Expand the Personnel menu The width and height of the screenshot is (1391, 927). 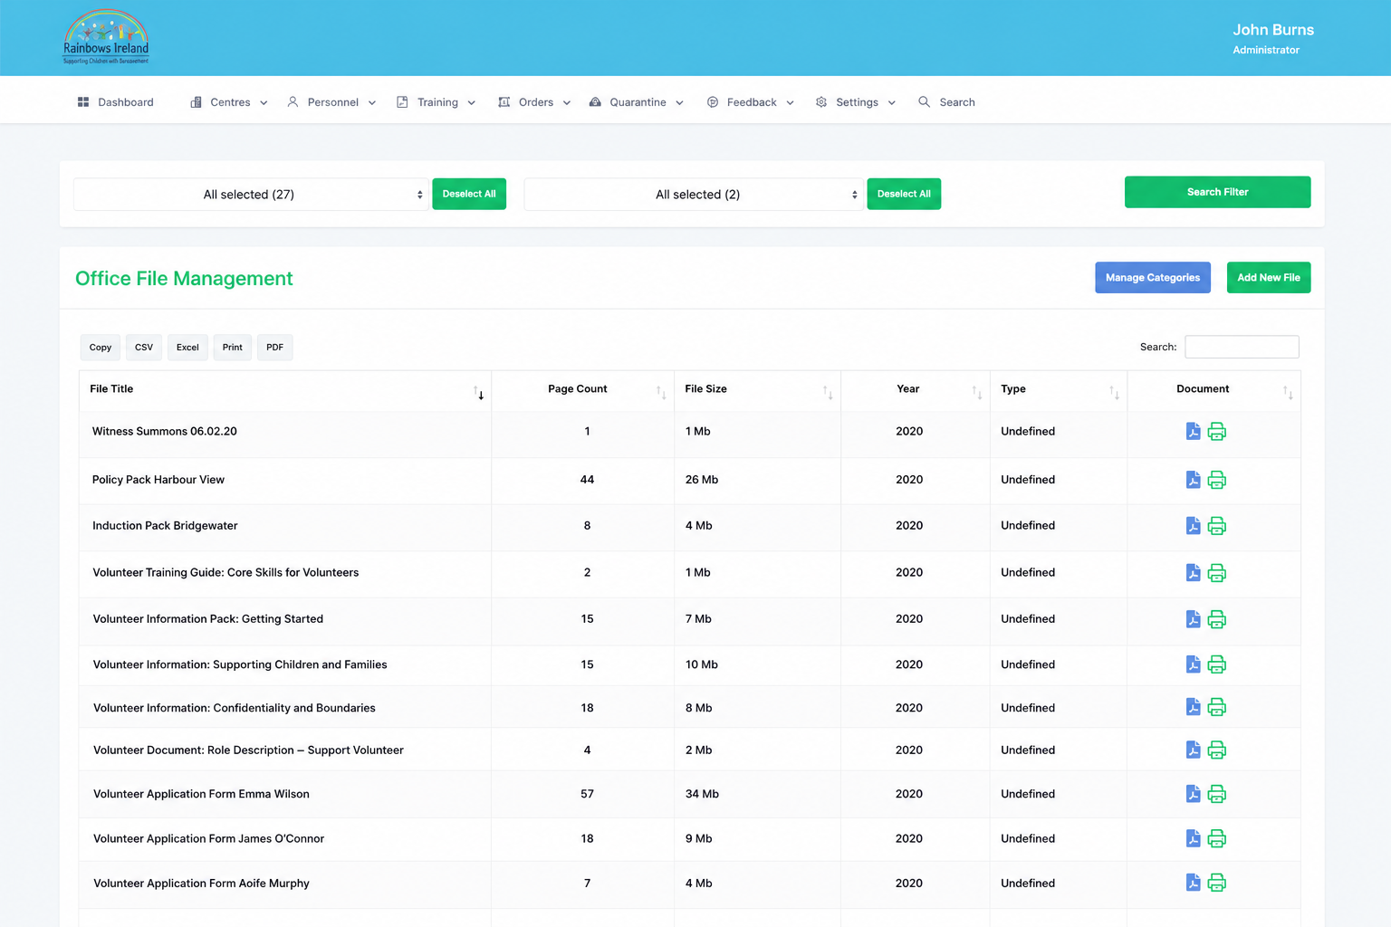click(x=331, y=102)
